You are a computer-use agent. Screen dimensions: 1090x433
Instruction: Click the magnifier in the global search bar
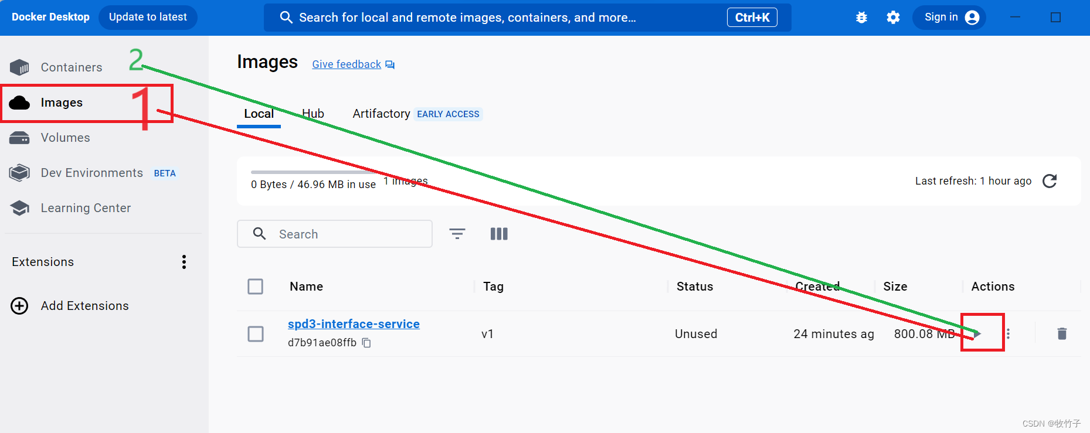point(286,18)
